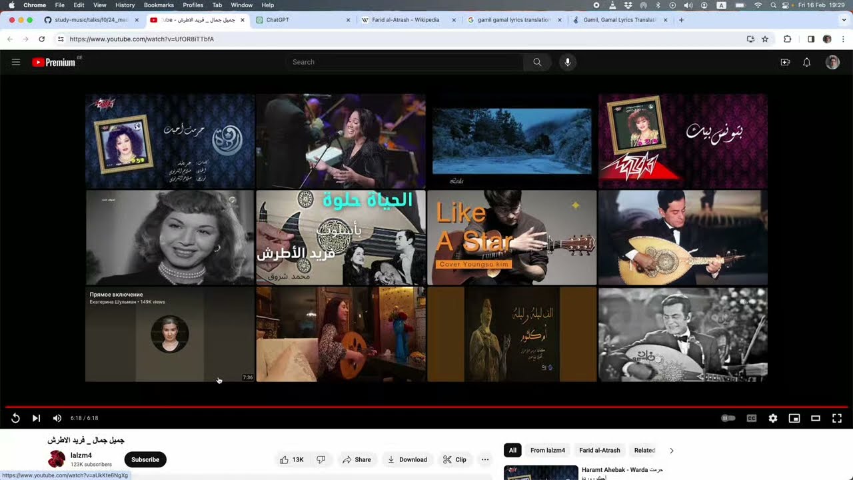Open macOS Spotlight search
The width and height of the screenshot is (853, 480).
click(x=773, y=5)
